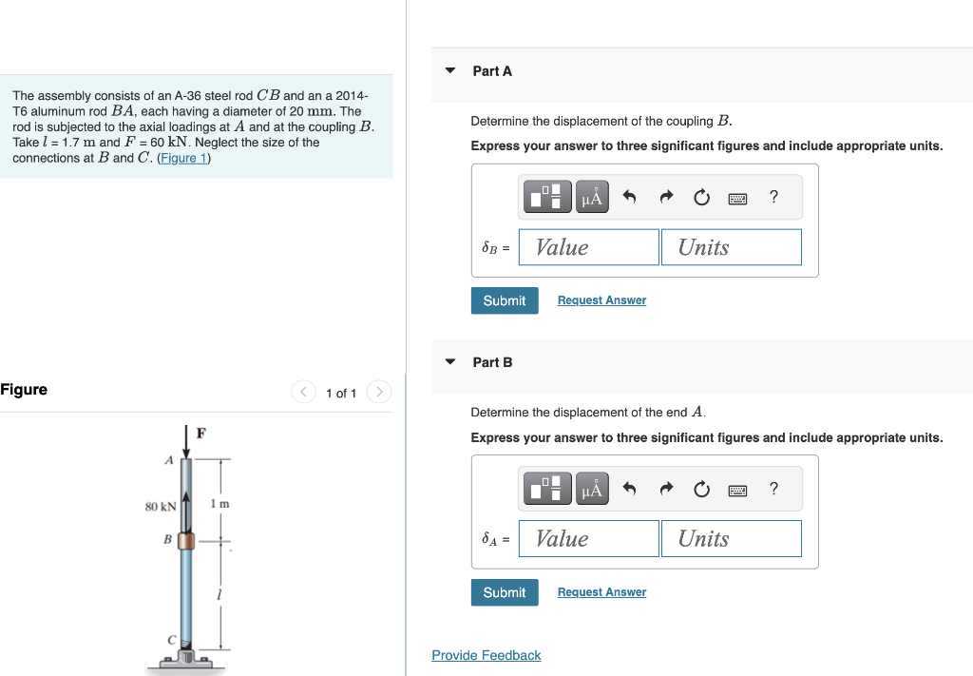Open the keyboard shortcuts icon in Part A

tap(738, 197)
